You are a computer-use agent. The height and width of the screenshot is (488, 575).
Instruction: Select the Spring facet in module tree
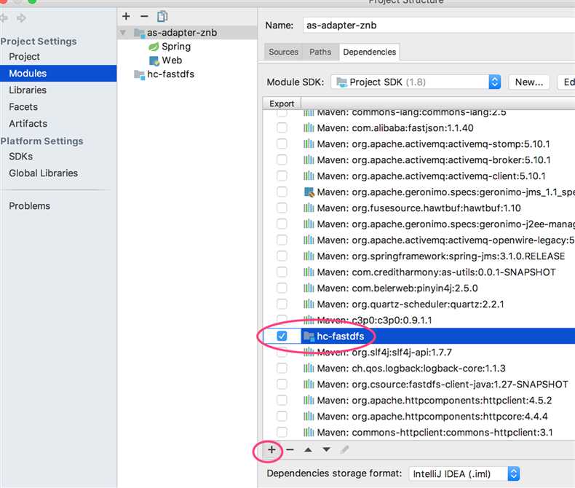click(x=176, y=47)
